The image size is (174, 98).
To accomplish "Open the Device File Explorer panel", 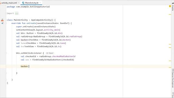I will click(173, 78).
